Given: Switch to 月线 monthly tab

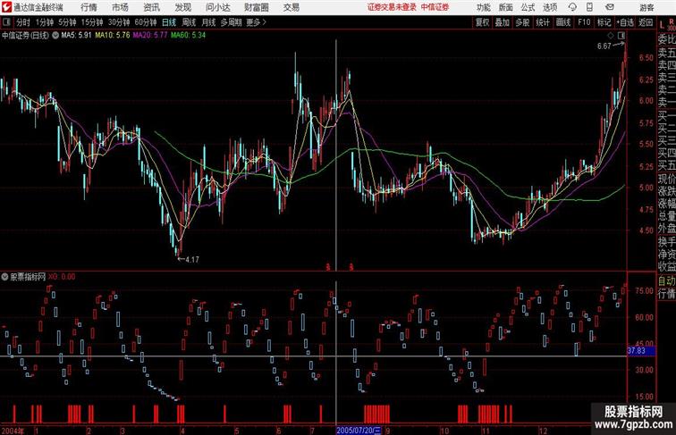Looking at the screenshot, I should 208,22.
